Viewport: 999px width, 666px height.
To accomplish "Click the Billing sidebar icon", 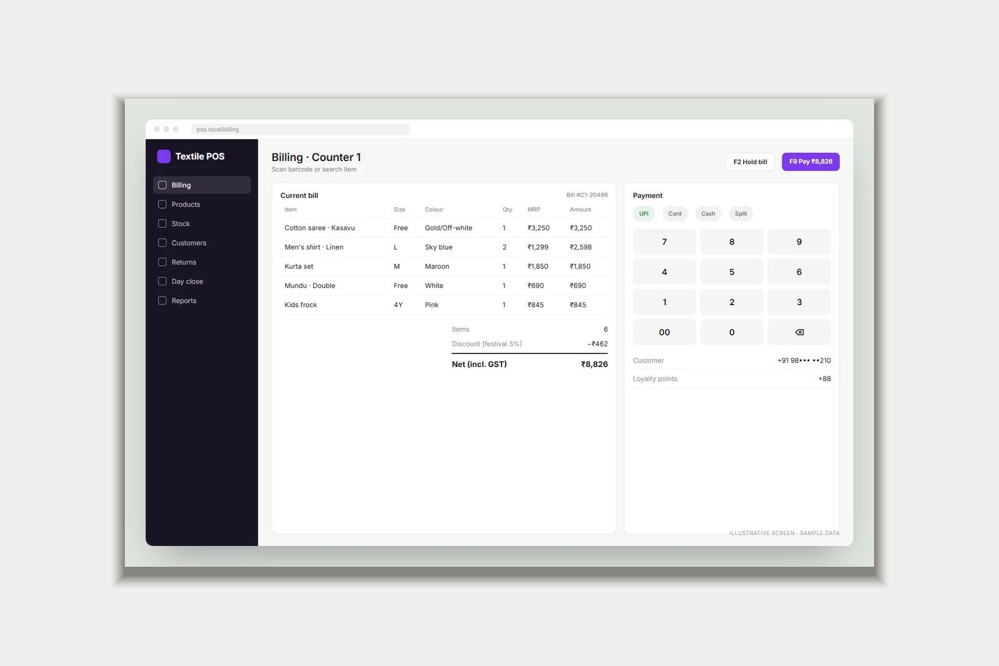I will click(162, 185).
